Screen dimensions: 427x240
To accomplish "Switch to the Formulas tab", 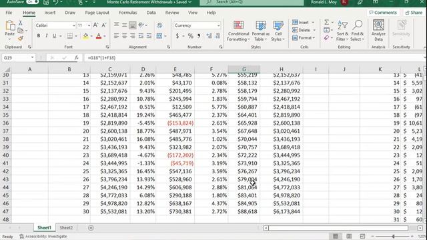I will tap(127, 13).
